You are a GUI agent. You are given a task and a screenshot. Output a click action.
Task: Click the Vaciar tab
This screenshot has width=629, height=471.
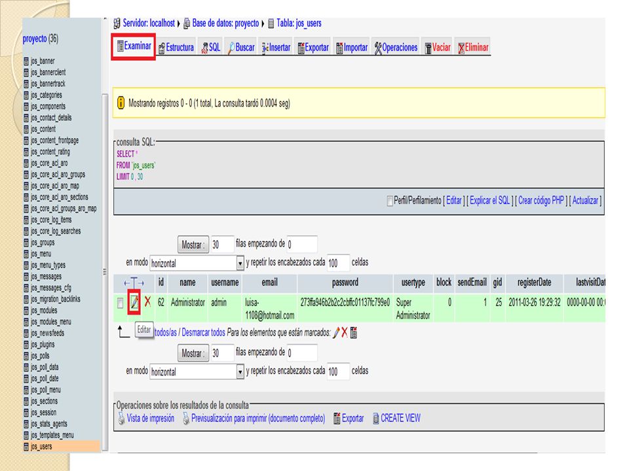pos(438,48)
